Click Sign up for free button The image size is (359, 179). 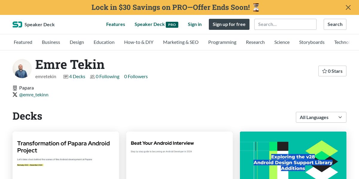tap(229, 24)
